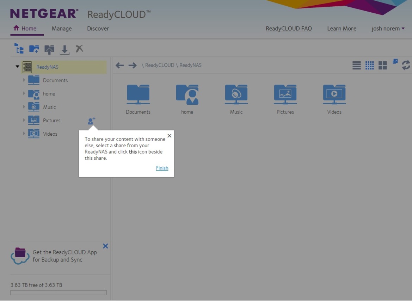Expand the Documents tree node
This screenshot has height=301, width=412.
24,80
